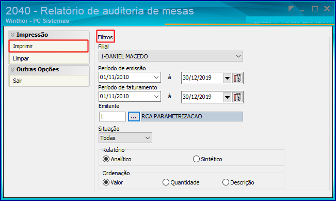Click the window restore-down icon in title bar
The width and height of the screenshot is (336, 201).
click(291, 9)
